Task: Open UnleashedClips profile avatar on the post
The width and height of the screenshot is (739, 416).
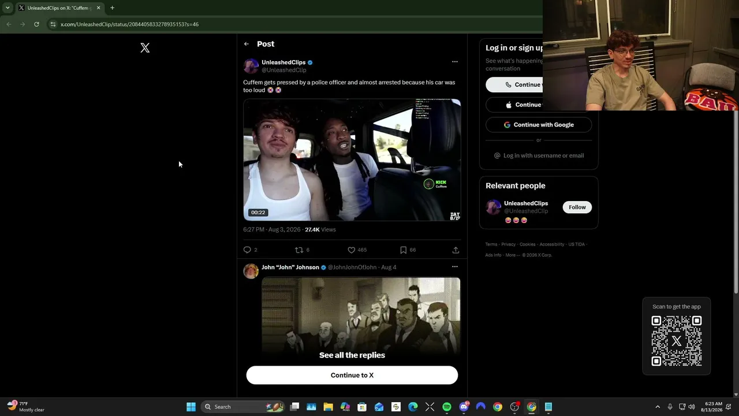Action: point(251,66)
